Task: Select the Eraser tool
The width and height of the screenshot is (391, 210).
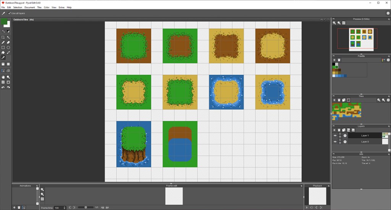Action: point(8,42)
